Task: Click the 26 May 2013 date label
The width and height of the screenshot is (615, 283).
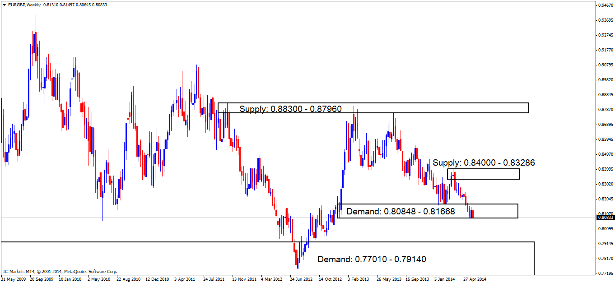Action: (388, 279)
